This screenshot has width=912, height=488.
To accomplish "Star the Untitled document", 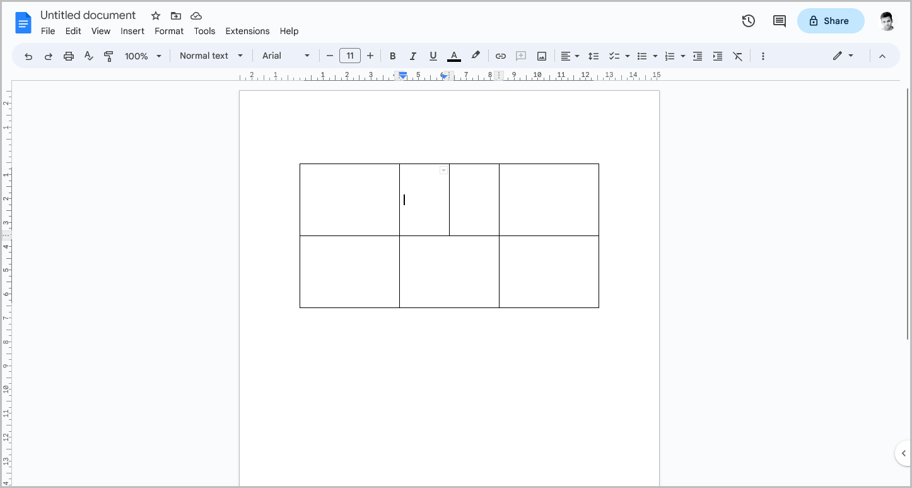I will (155, 15).
